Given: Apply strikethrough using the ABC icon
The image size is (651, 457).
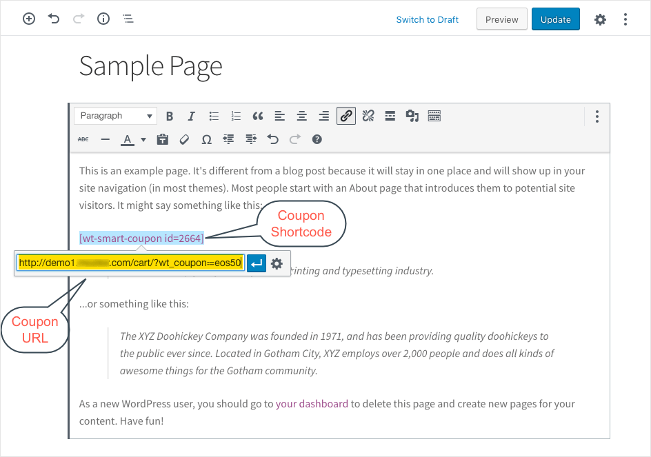Looking at the screenshot, I should tap(83, 139).
